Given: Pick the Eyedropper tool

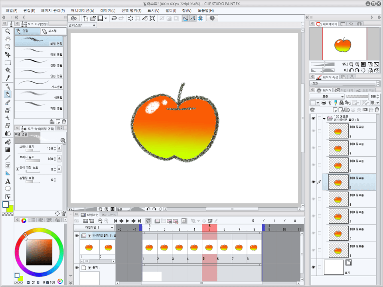Looking at the screenshot, I should pos(7,78).
